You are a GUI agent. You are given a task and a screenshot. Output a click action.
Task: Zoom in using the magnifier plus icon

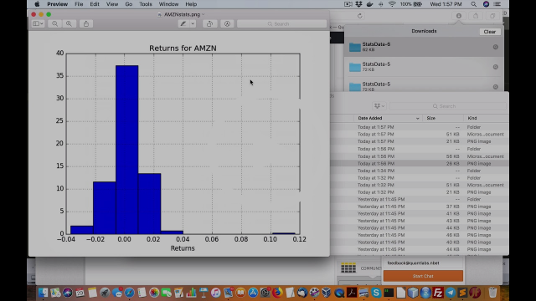[69, 24]
